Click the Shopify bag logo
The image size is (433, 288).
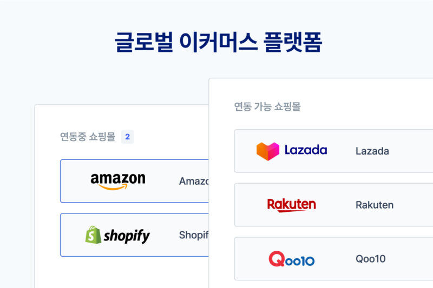[93, 235]
